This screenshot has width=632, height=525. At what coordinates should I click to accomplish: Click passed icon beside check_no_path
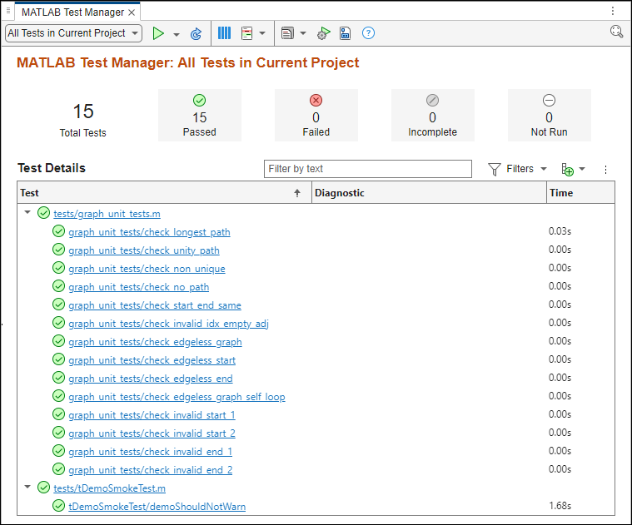58,286
